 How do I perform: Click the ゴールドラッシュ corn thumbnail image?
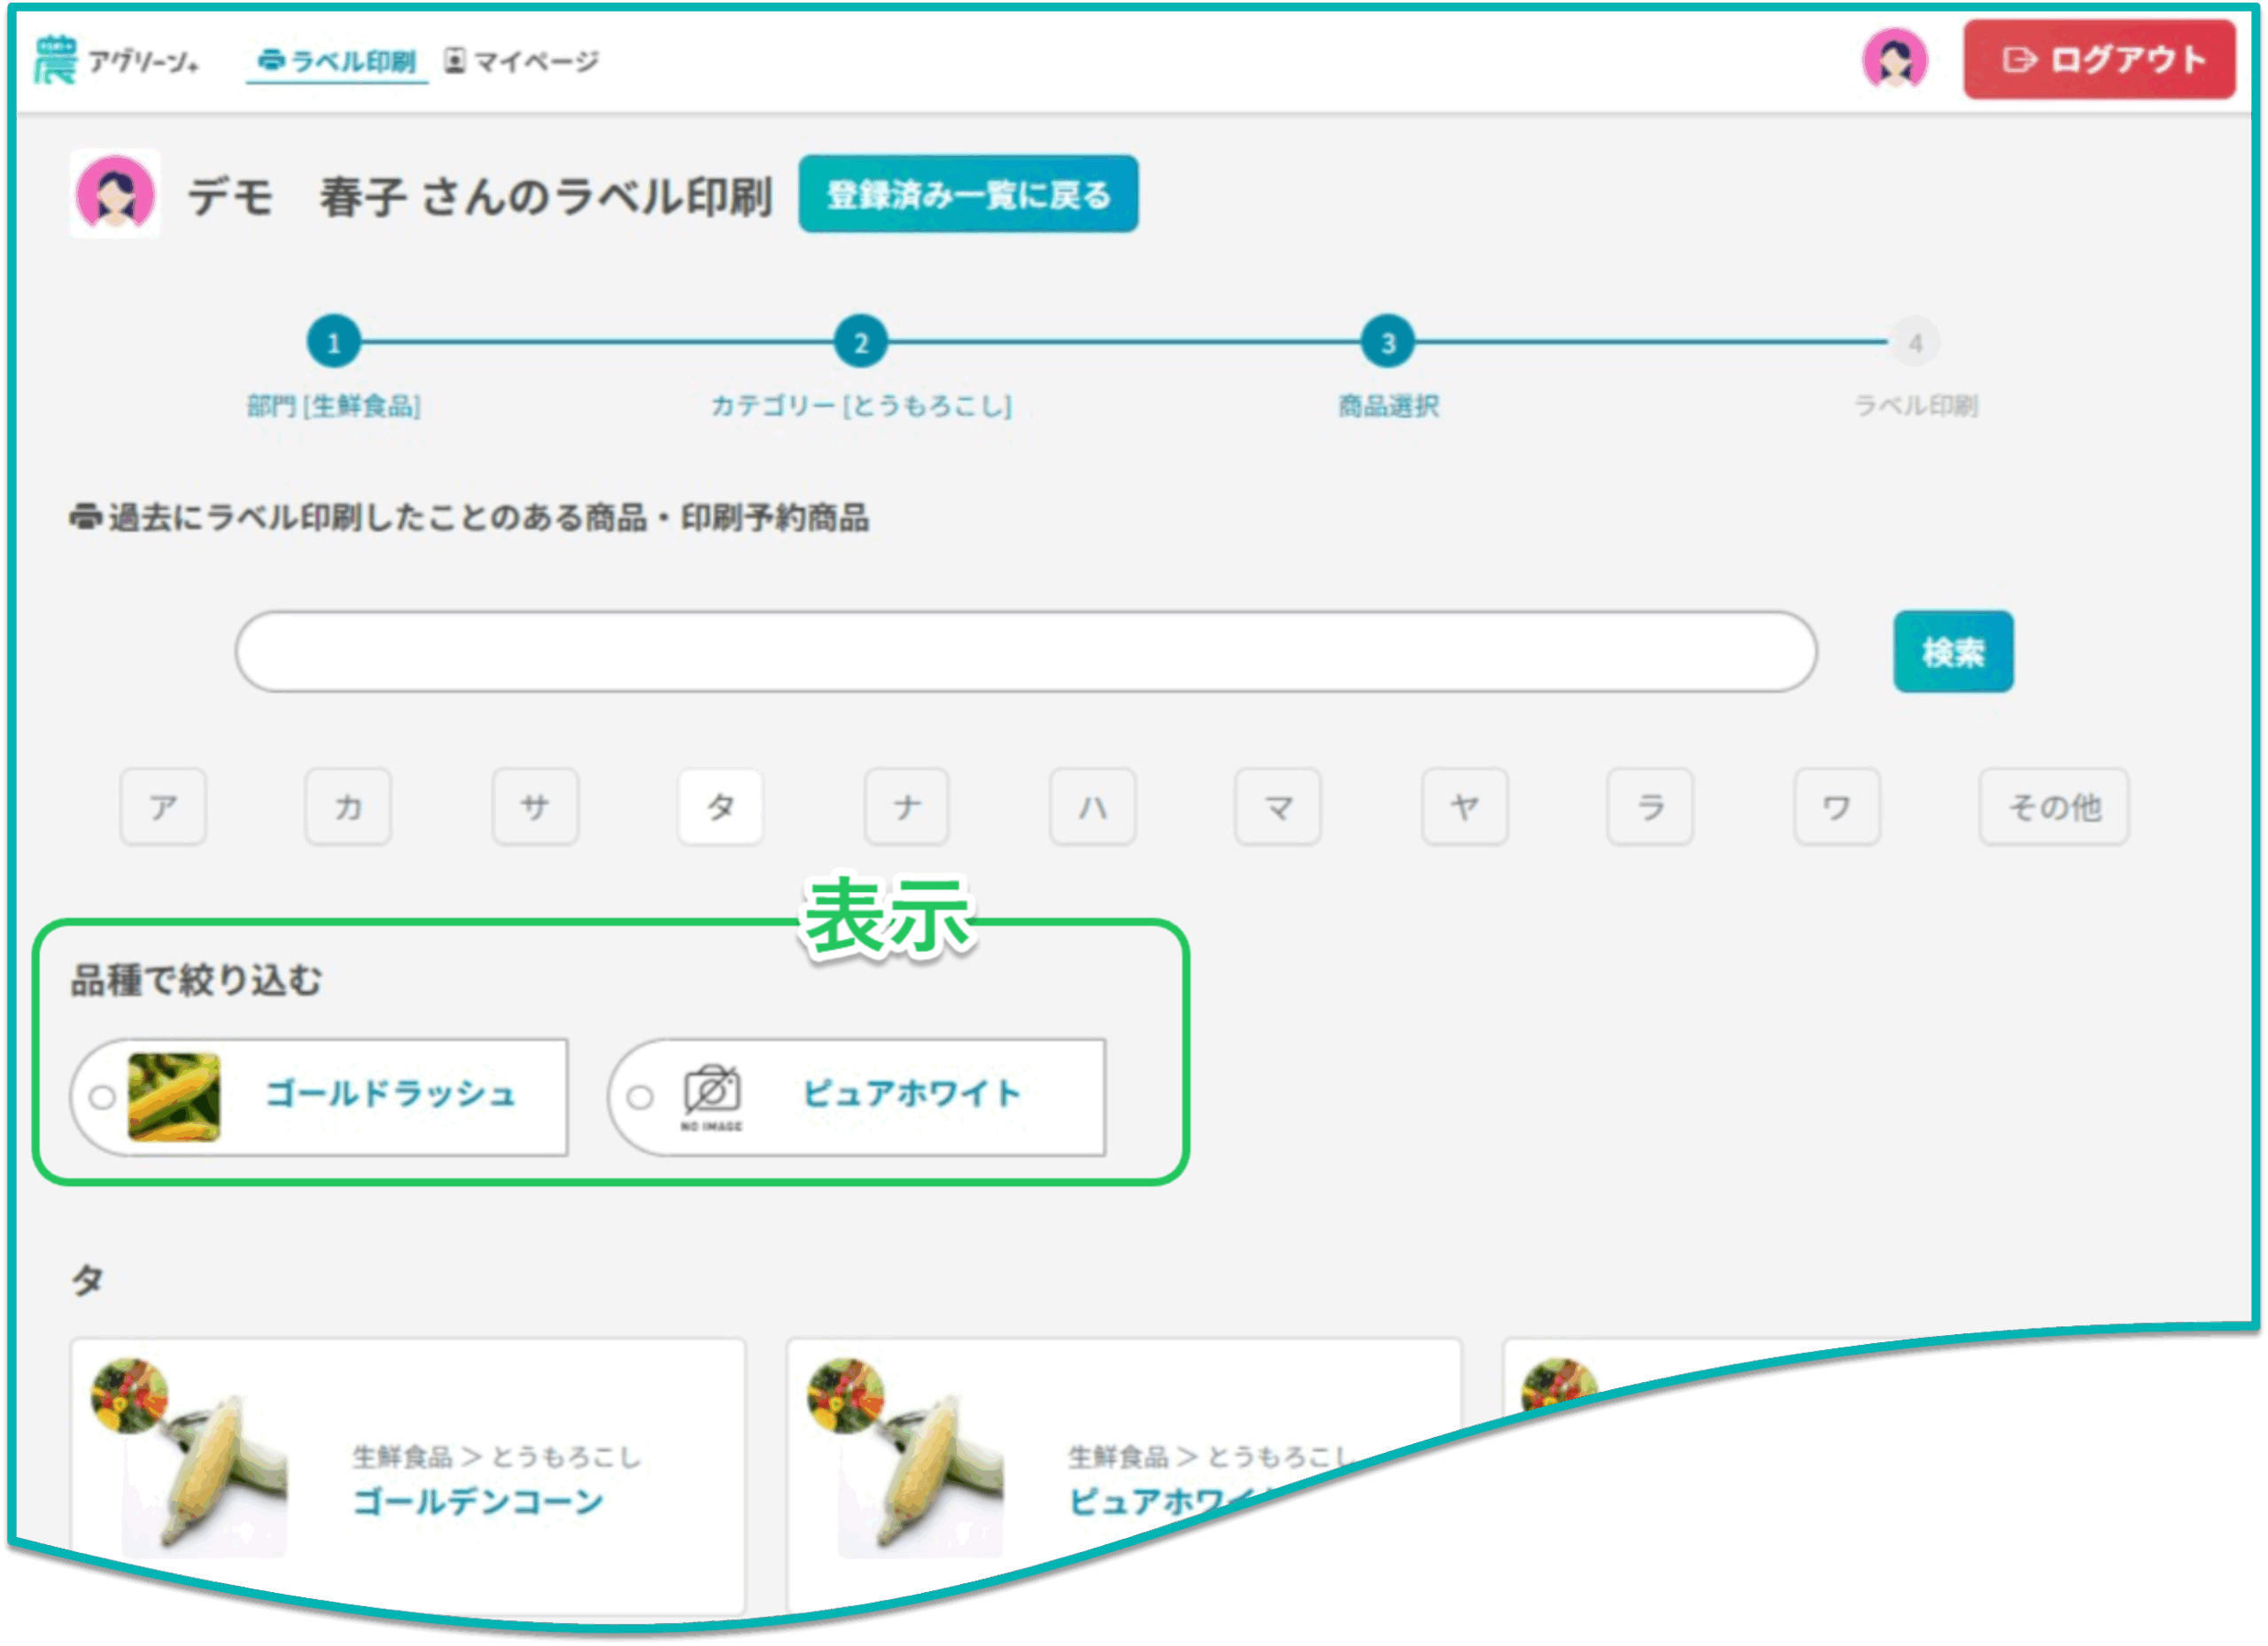174,1097
